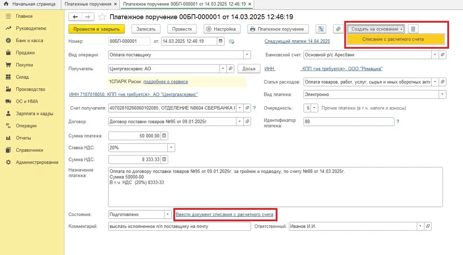Click the report icon right of Создать на основании
The image size is (463, 255).
(x=413, y=29)
